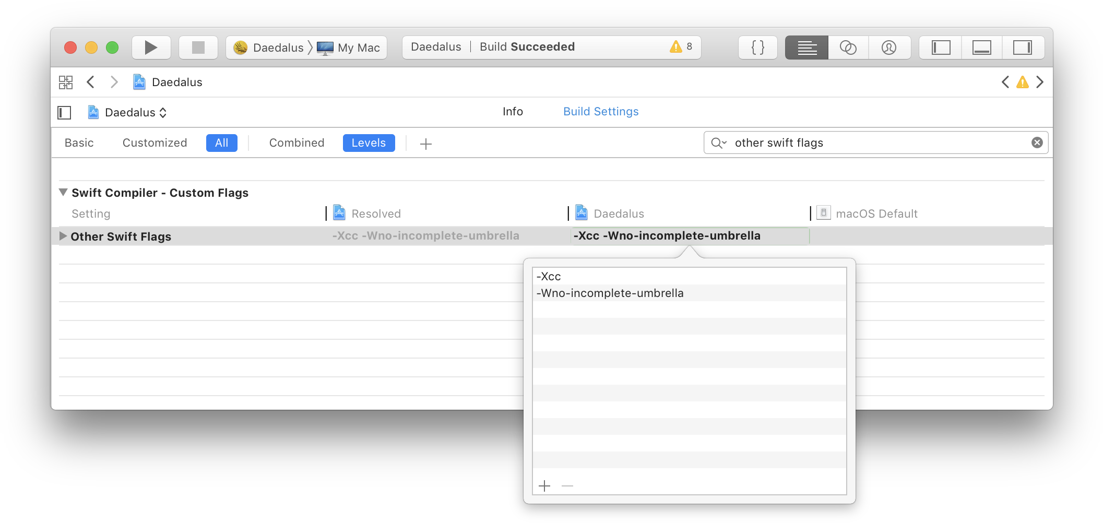
Task: Select the Build Settings tab
Action: 600,111
